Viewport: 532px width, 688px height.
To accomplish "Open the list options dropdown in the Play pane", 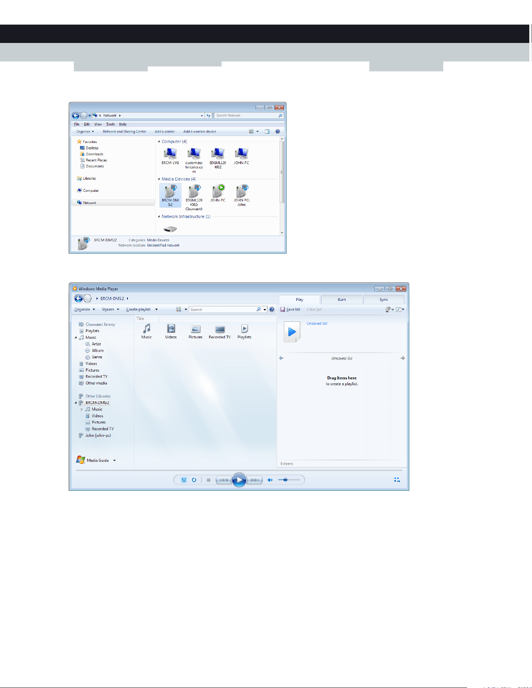I will click(400, 309).
